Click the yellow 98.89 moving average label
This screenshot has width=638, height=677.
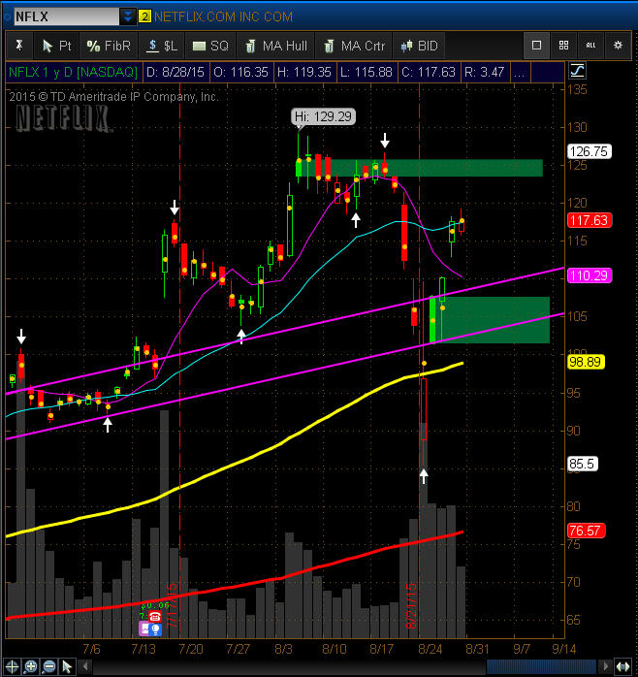pos(586,362)
